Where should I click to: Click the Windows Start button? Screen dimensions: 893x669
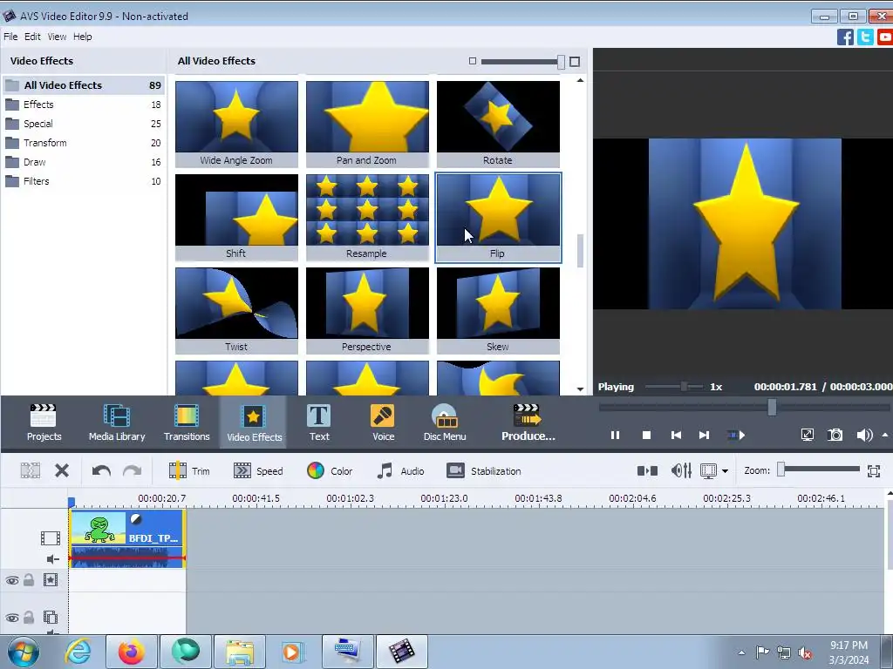click(23, 652)
